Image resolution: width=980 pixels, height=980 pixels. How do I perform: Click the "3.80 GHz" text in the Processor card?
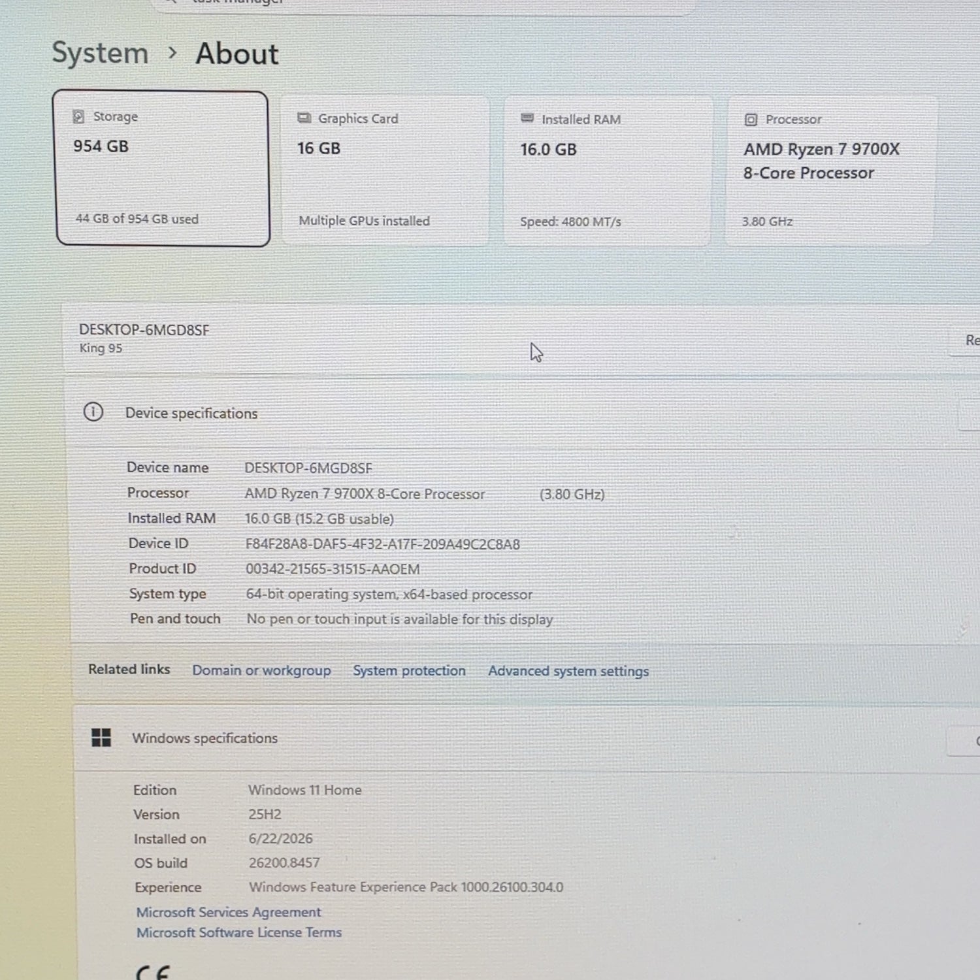click(768, 221)
